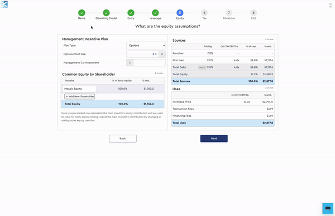Select step 5 Equity circle
Viewport: 335px width, 216px height.
pos(180,13)
